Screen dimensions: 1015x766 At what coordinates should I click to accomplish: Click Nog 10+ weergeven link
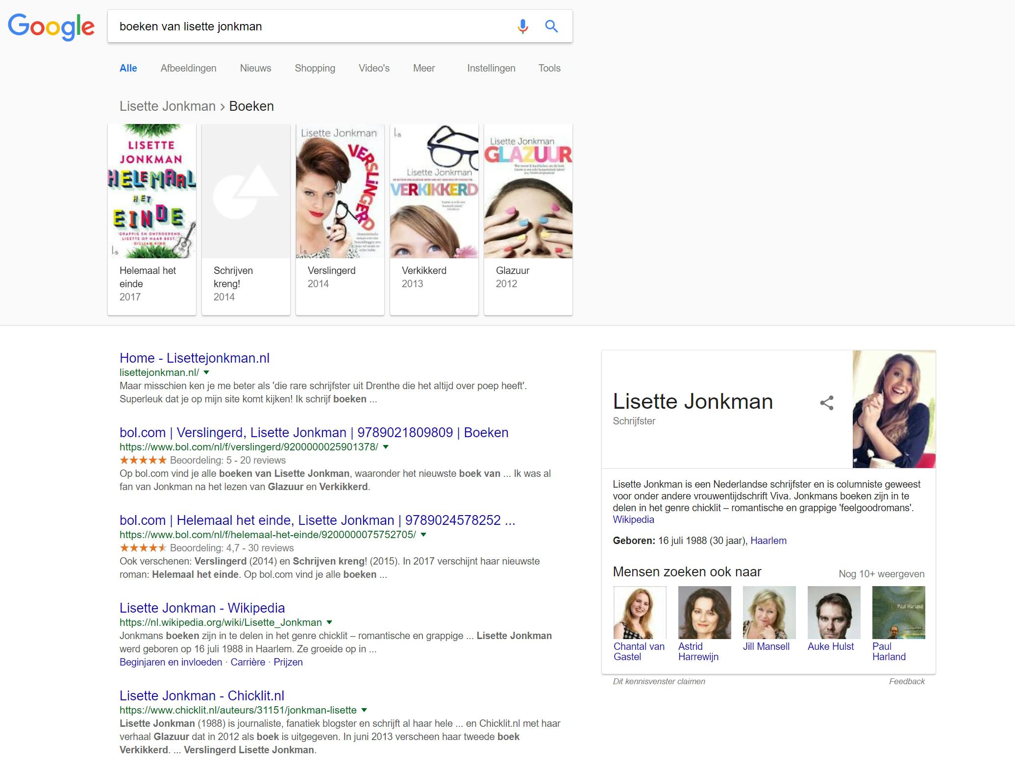(881, 574)
